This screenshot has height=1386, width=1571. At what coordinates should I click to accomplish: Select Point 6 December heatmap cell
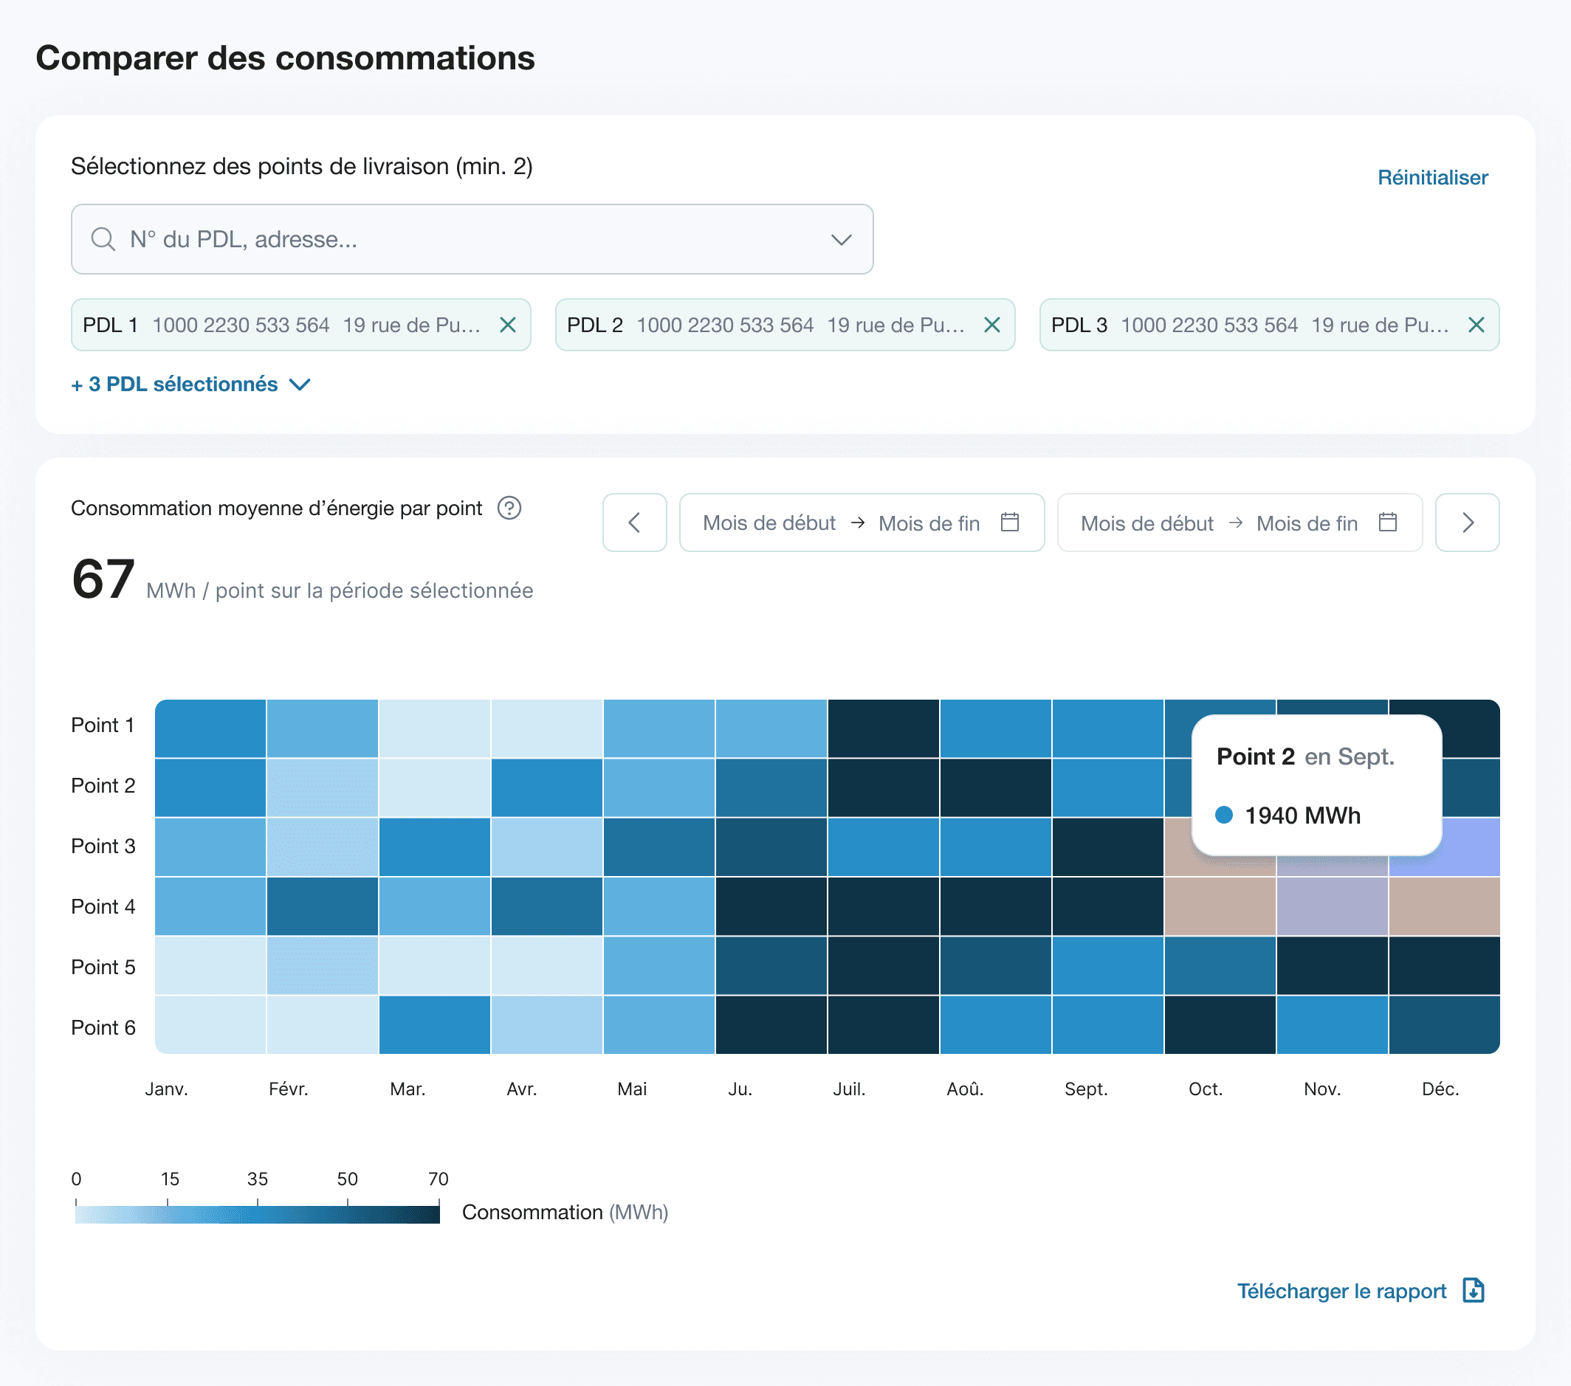click(x=1443, y=1025)
